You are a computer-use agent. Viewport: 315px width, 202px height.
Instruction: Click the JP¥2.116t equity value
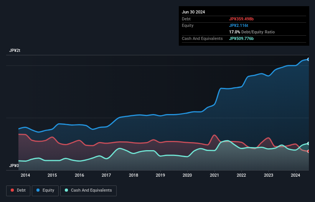tap(239, 25)
